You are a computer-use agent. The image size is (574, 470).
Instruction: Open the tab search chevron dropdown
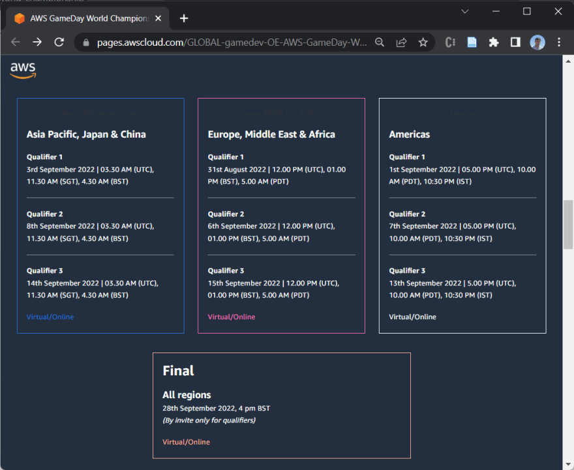pos(465,12)
